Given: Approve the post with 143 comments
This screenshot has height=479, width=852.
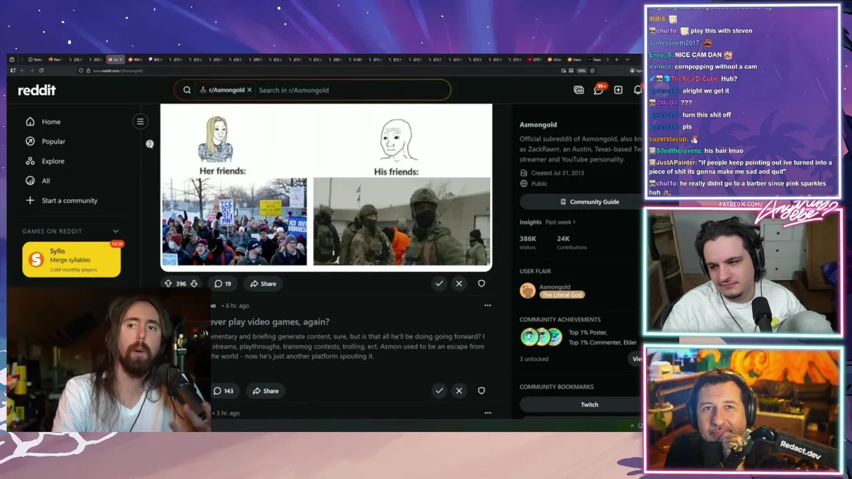Looking at the screenshot, I should 439,391.
